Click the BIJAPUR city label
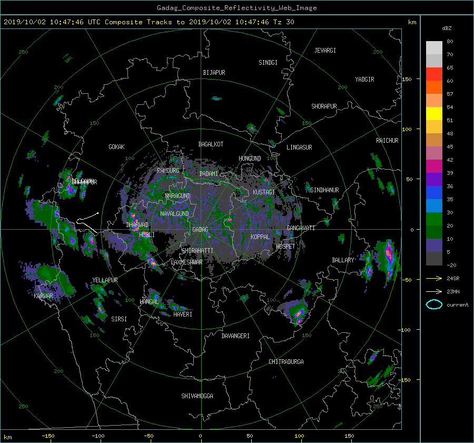 [214, 73]
